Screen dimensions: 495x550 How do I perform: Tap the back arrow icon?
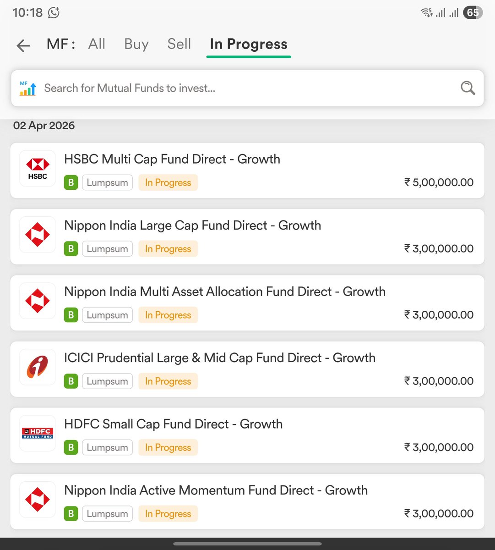coord(23,45)
